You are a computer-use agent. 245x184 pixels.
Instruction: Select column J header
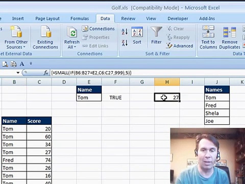[217, 82]
